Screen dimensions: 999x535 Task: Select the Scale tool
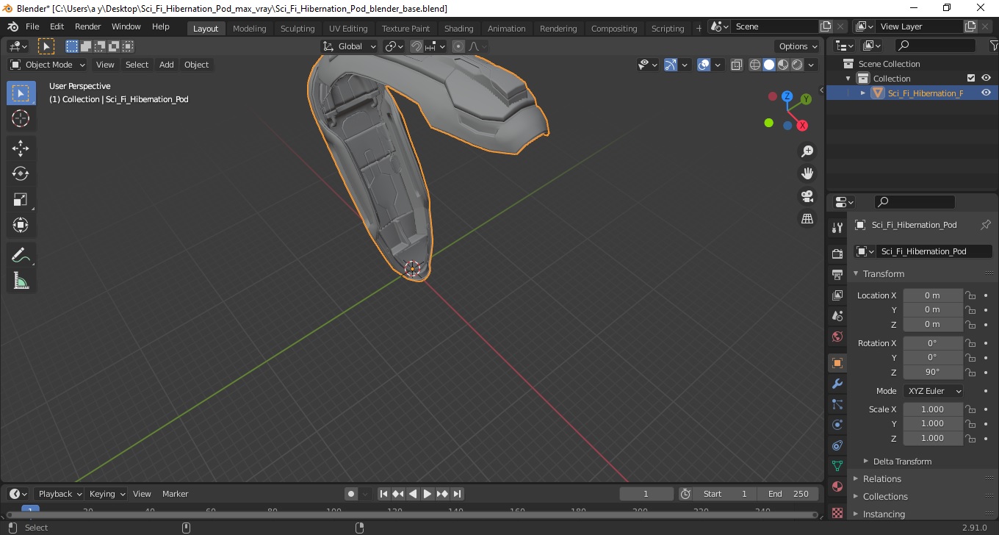pos(21,199)
